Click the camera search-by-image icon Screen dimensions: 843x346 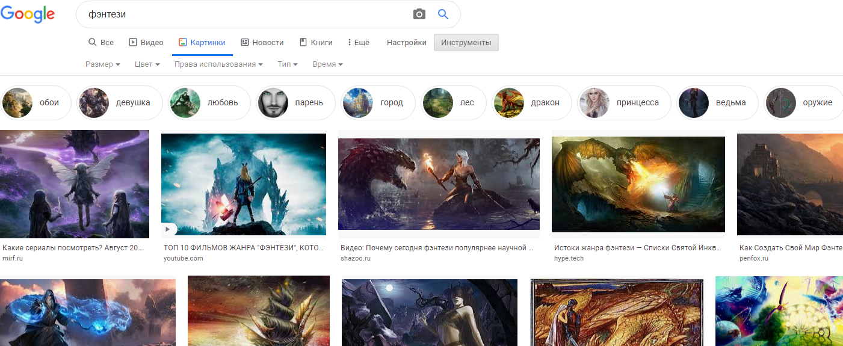(419, 14)
